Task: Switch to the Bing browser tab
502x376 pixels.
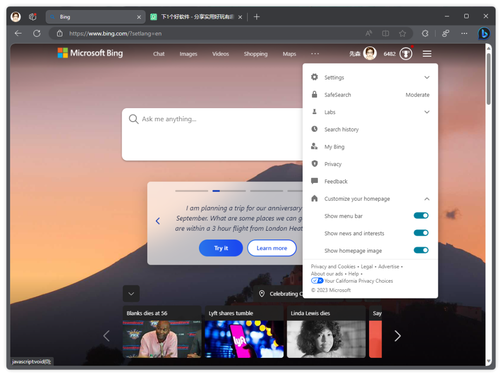Action: (93, 16)
